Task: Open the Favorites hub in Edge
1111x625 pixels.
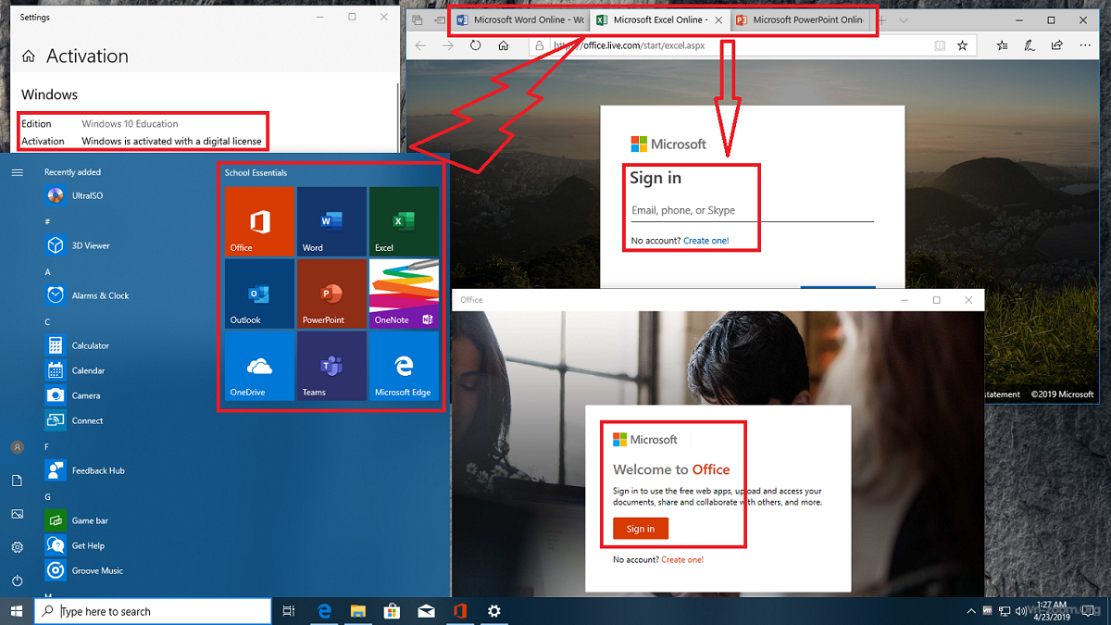Action: pos(1004,45)
